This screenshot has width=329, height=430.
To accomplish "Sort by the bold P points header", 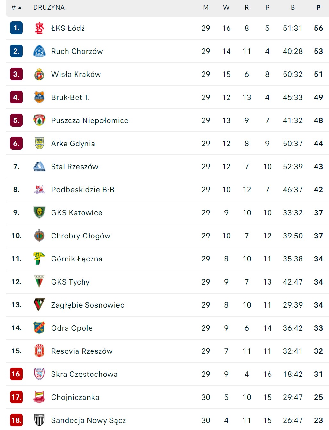I will coord(318,7).
